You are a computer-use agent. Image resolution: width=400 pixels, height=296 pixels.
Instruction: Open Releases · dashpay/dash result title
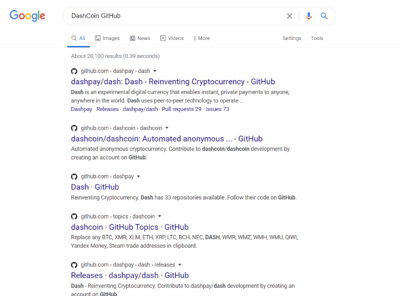coord(130,275)
